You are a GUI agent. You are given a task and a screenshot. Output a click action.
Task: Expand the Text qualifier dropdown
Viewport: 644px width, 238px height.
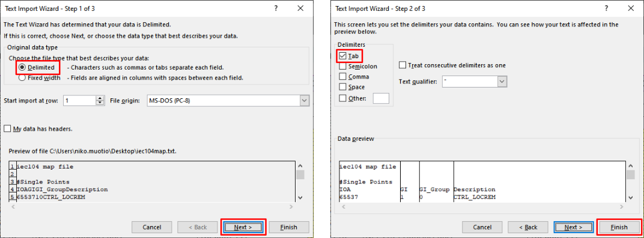[502, 82]
